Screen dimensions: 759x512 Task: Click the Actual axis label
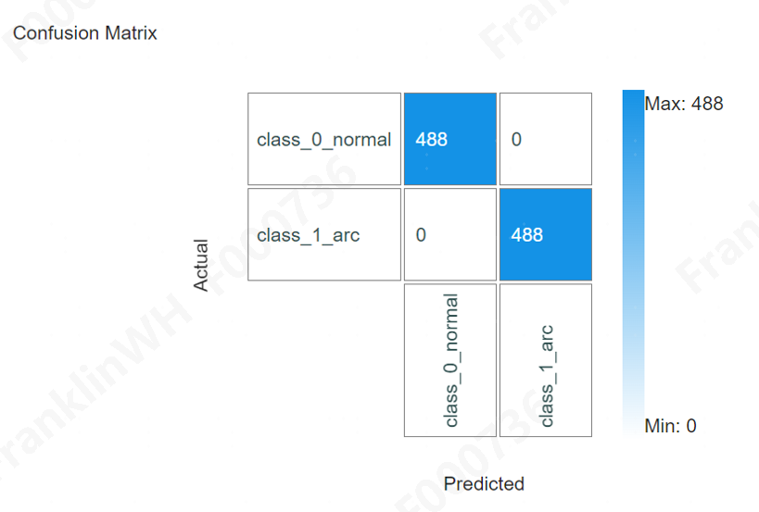201,265
